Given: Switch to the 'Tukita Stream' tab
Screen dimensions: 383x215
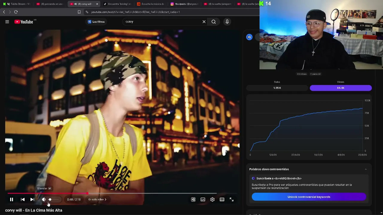Looking at the screenshot, I should [x=17, y=4].
